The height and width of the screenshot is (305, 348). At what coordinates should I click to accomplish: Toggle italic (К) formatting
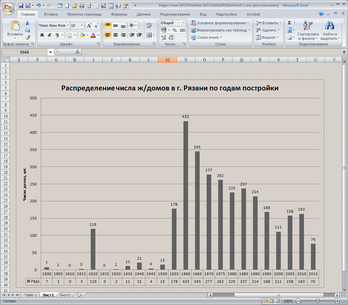50,35
